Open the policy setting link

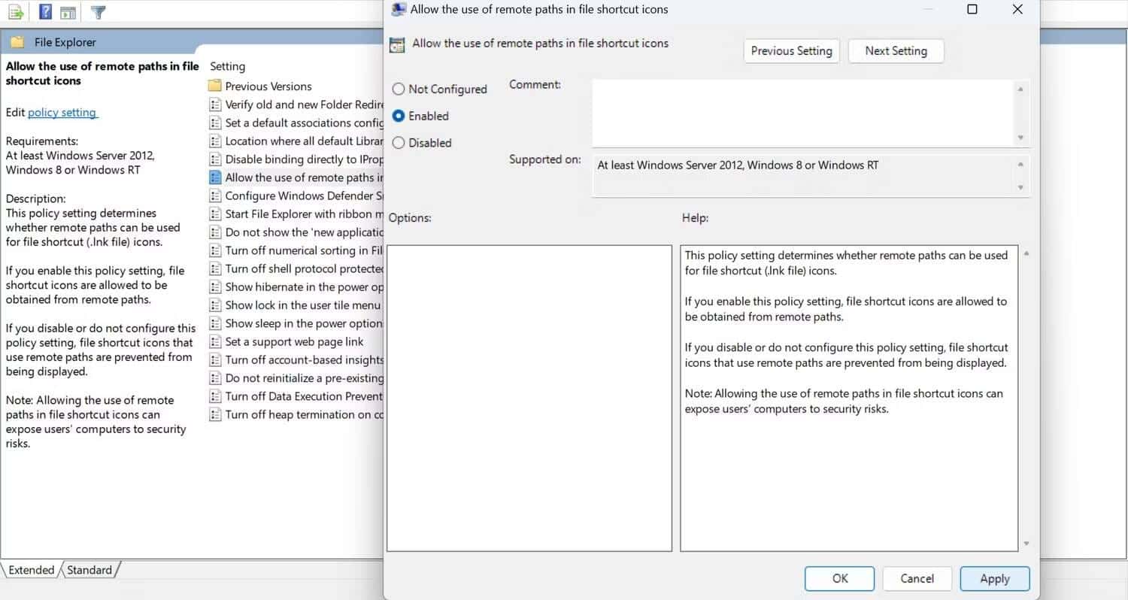click(x=62, y=112)
